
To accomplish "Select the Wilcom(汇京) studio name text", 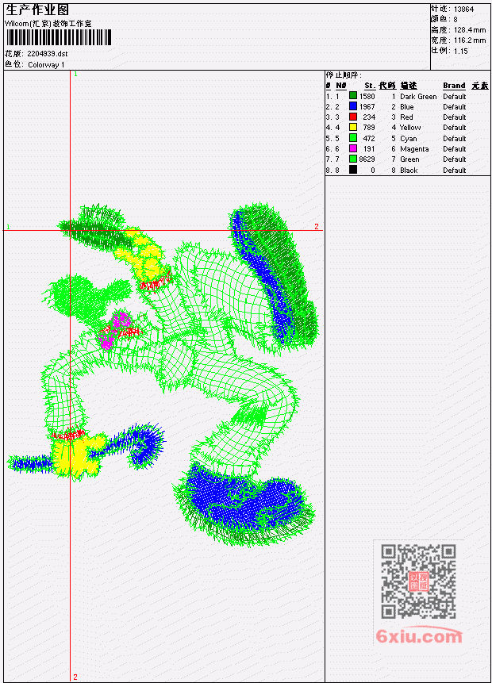I will [48, 24].
